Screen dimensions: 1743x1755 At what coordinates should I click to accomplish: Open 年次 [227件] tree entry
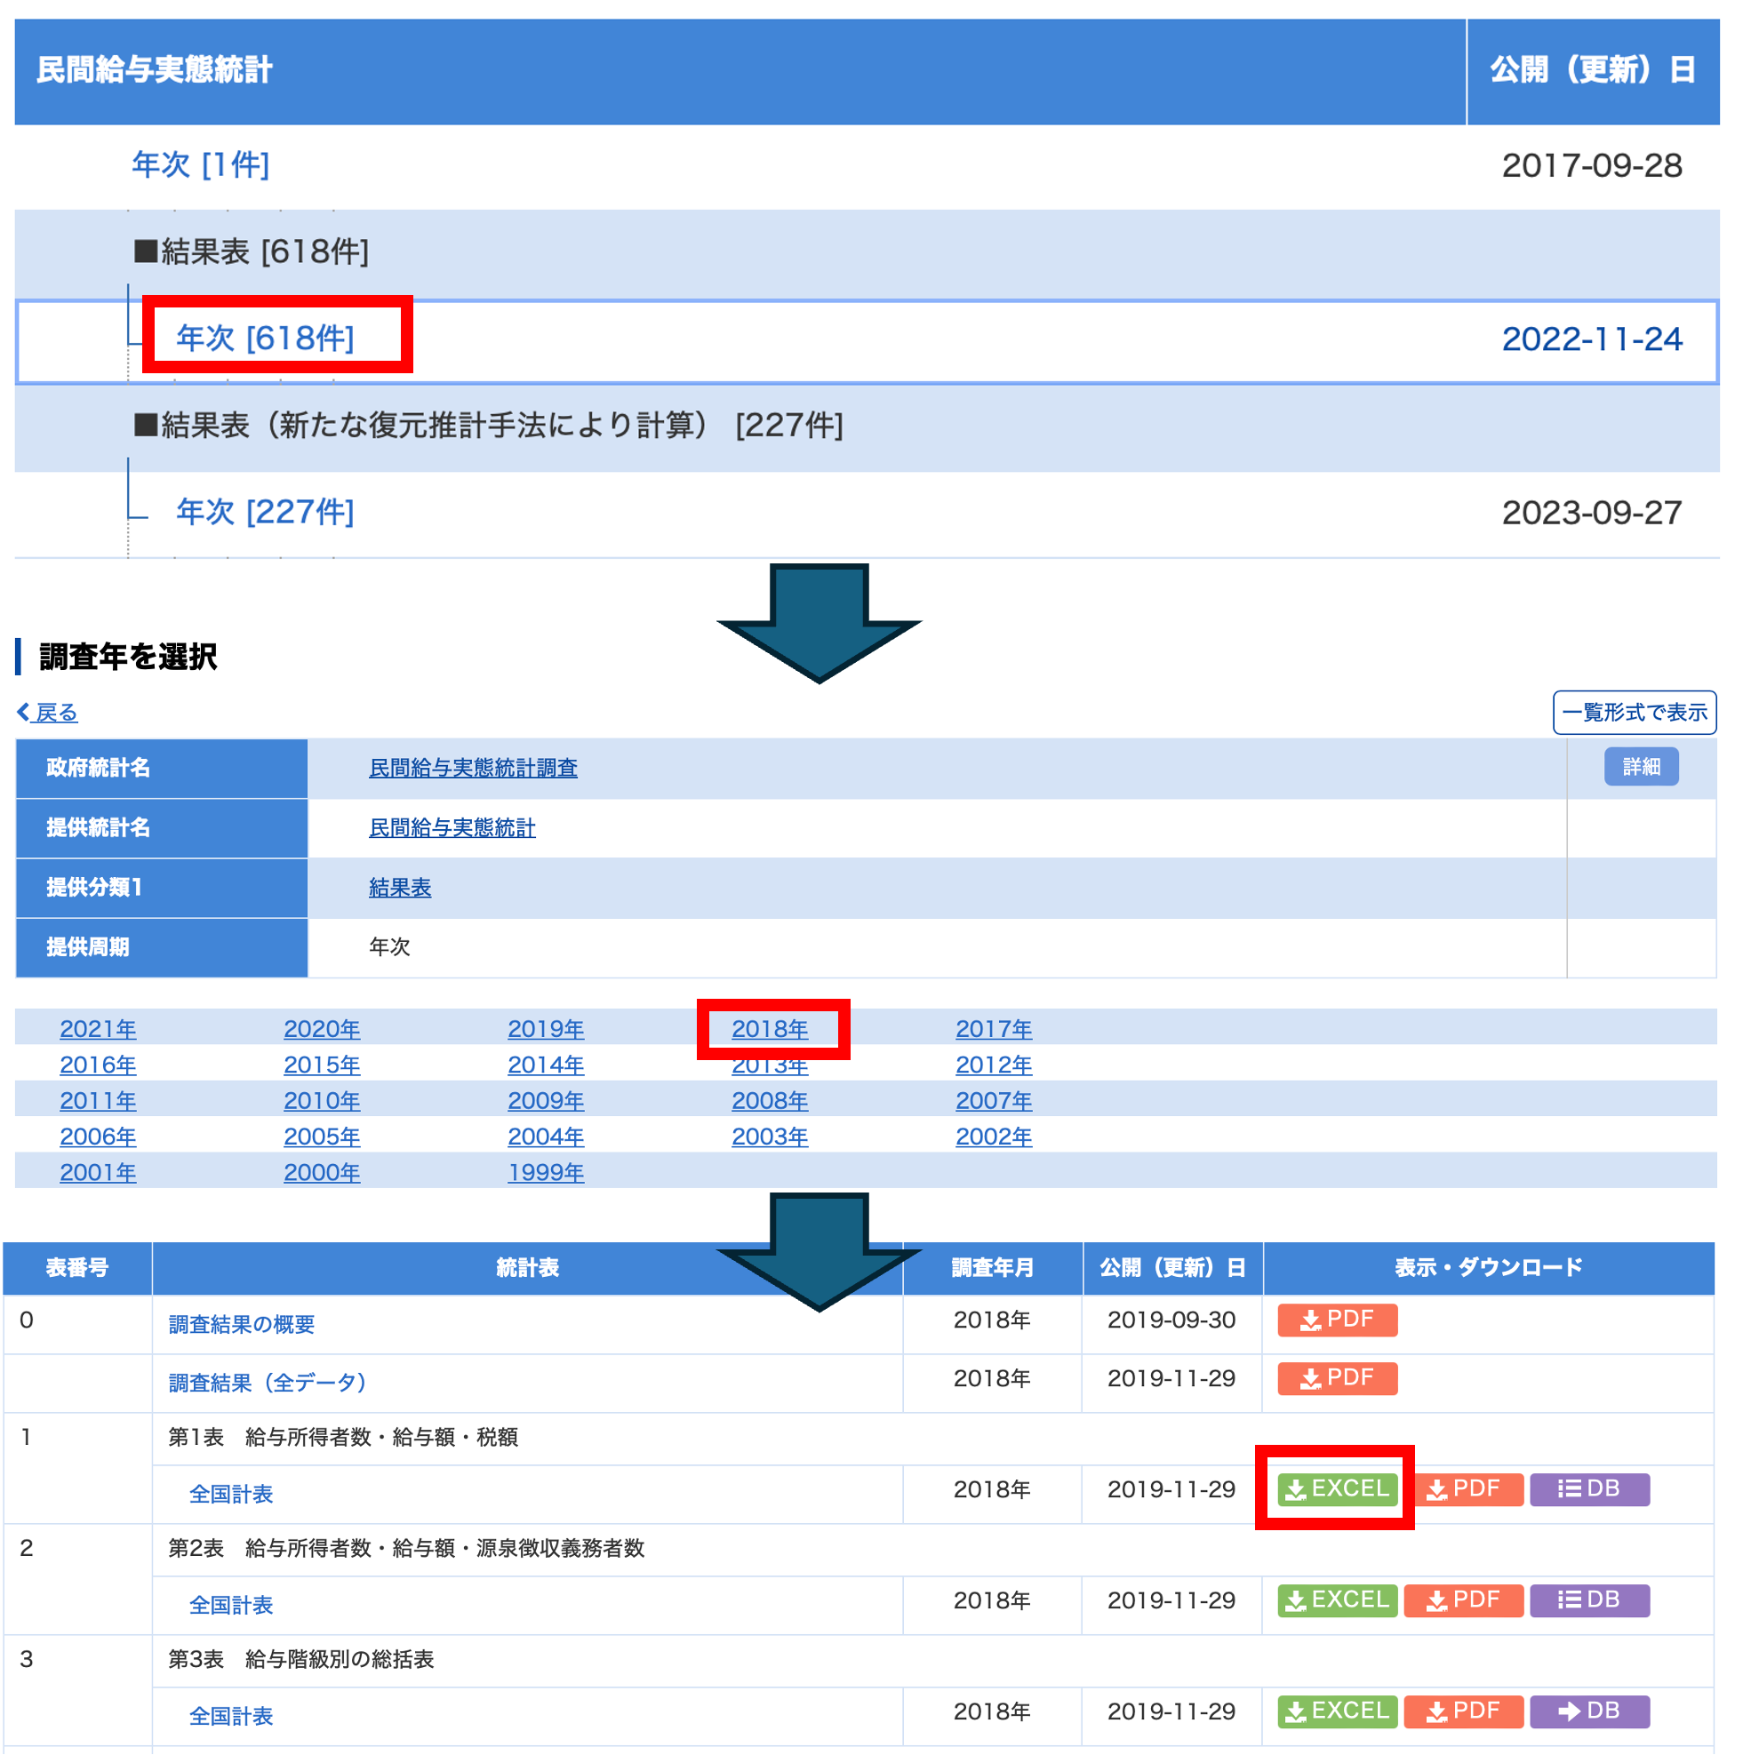pos(265,513)
